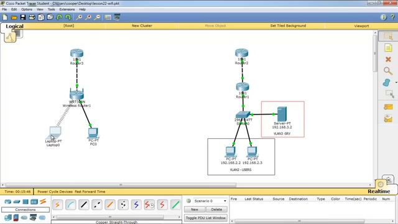Viewport: 398px width, 224px height.
Task: Pick Automatically Choose Connection Type
Action: [x=58, y=205]
